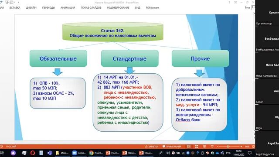The height and width of the screenshot is (157, 279).
Task: Fit slide to current window
Action: tap(253, 147)
